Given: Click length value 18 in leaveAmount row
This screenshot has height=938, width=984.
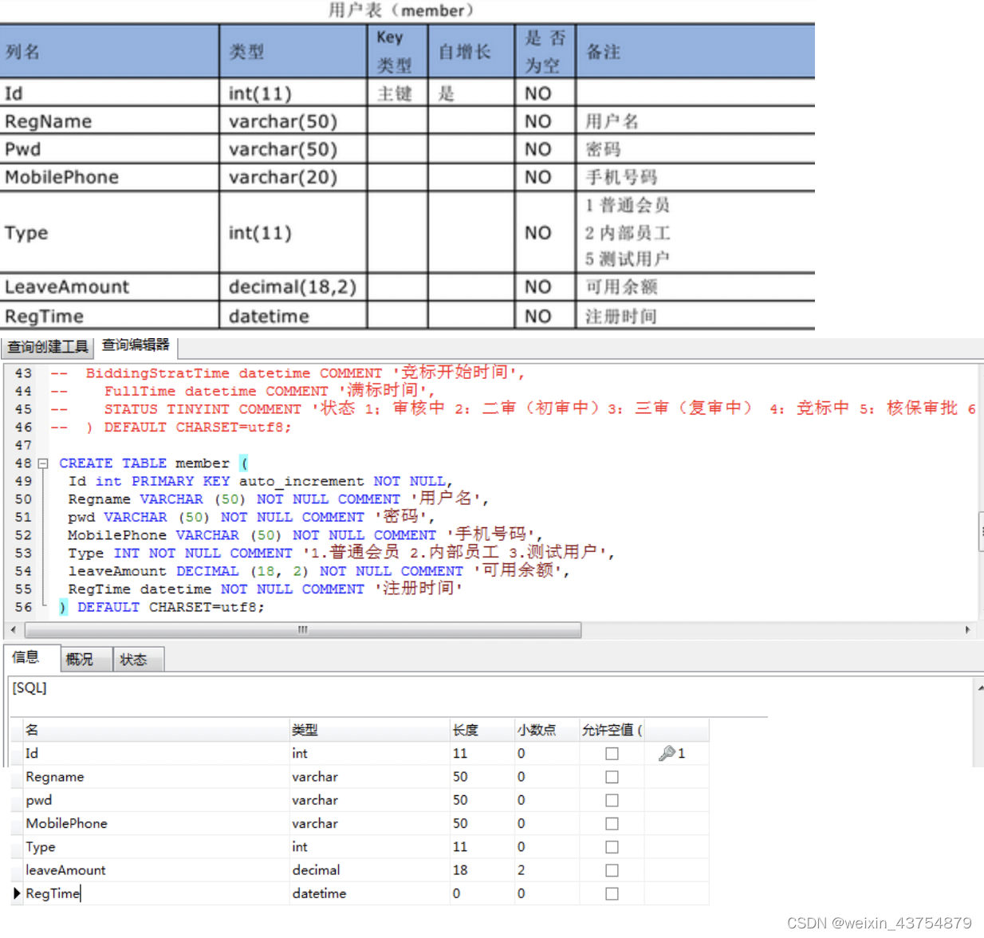Looking at the screenshot, I should pos(482,870).
